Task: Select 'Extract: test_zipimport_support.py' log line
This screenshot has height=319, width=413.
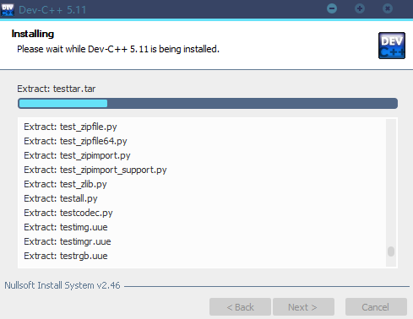Action: click(95, 170)
